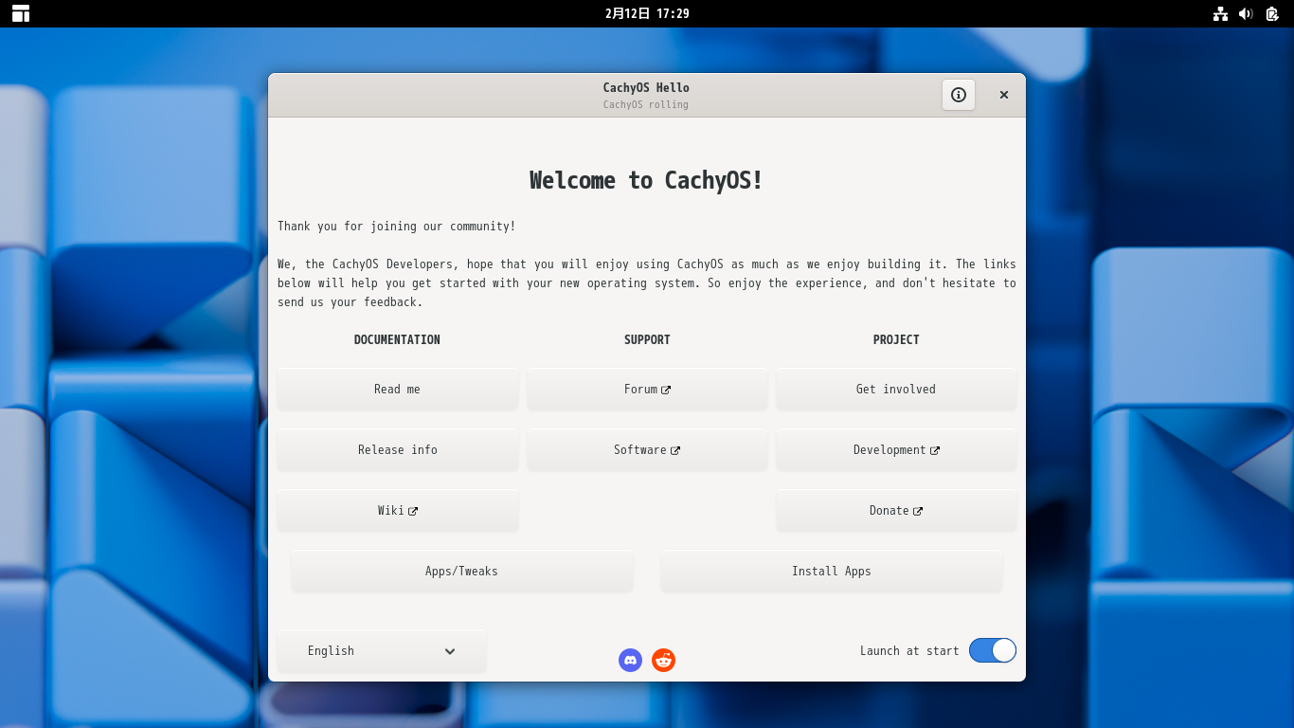Click the PROJECT column heading
The height and width of the screenshot is (728, 1294).
896,339
